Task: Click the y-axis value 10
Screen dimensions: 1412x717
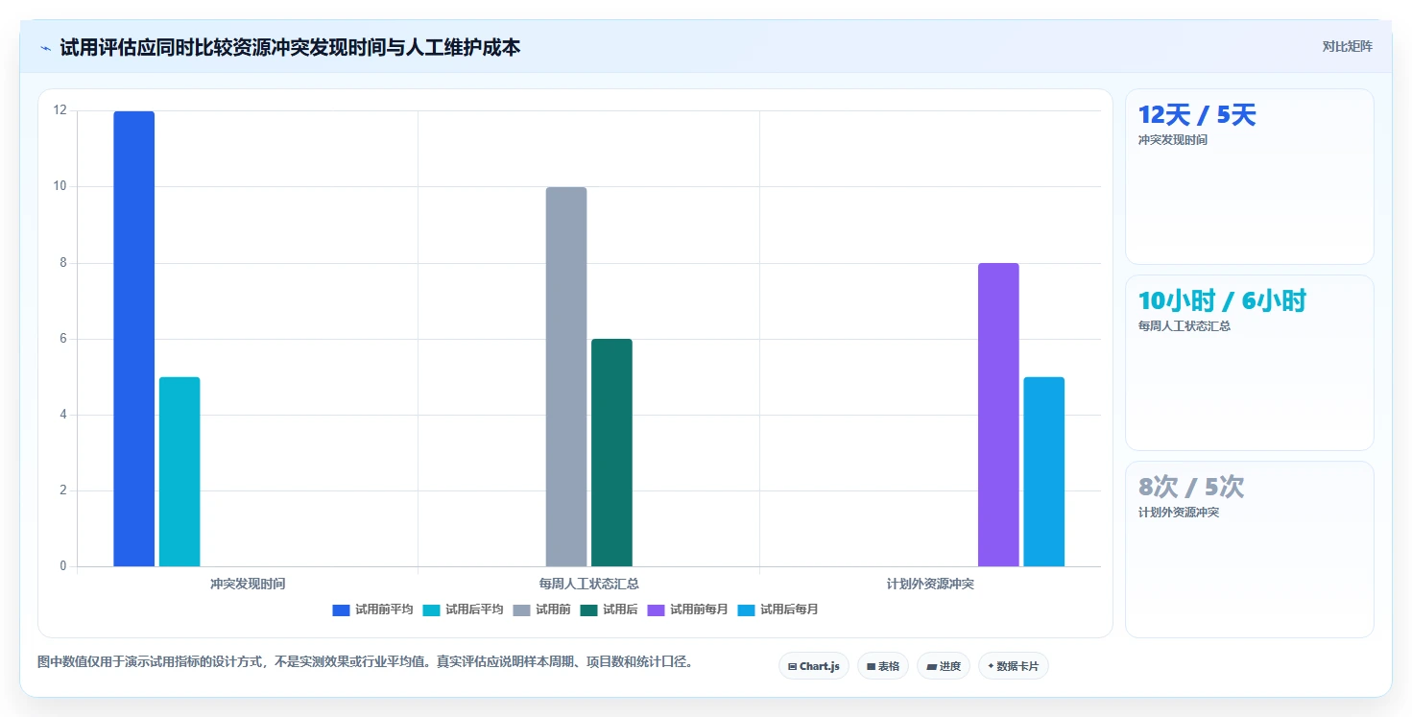Action: [60, 186]
